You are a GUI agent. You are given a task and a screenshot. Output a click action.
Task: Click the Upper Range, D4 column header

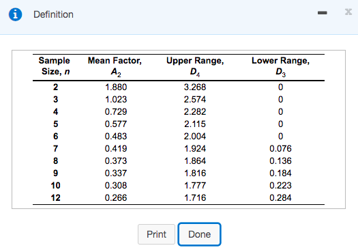point(195,66)
